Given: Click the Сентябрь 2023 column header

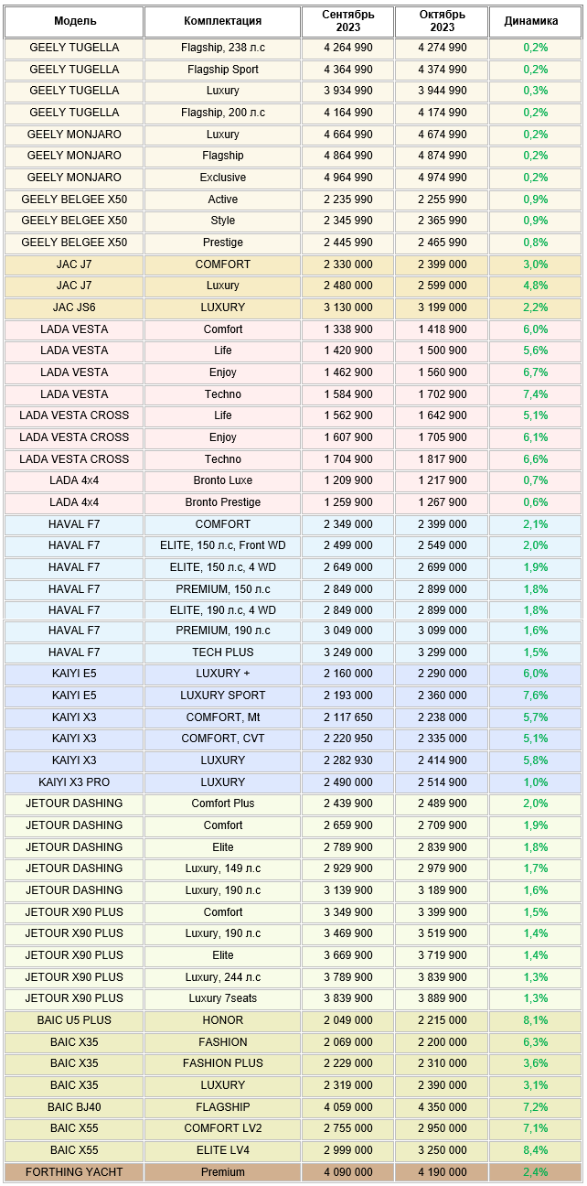Looking at the screenshot, I should click(x=347, y=21).
